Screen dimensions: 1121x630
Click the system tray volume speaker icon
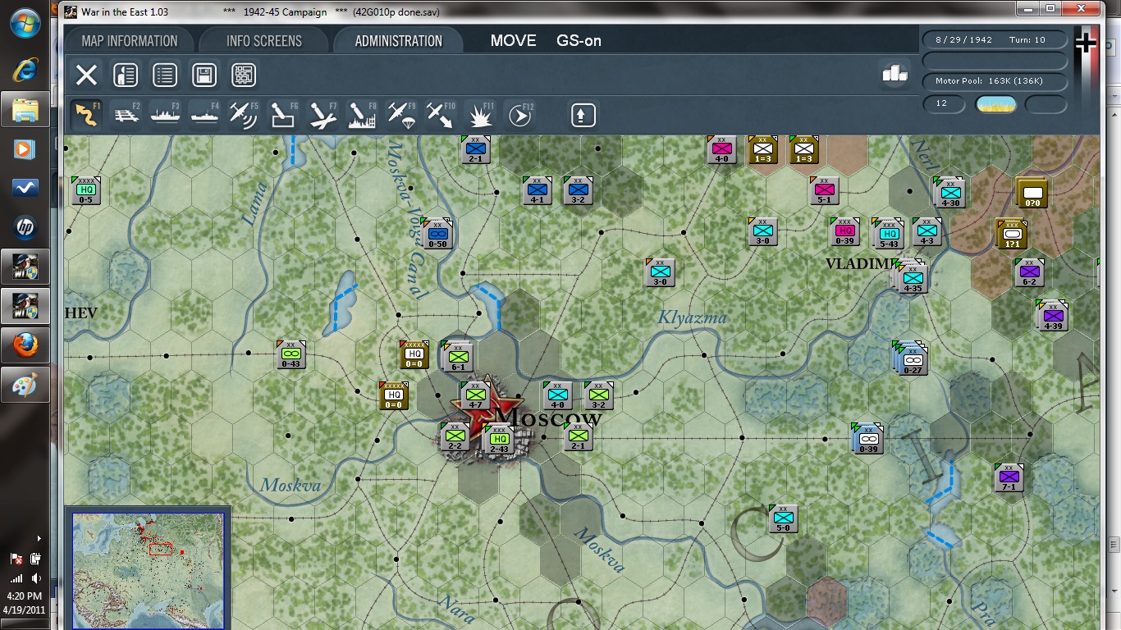[x=36, y=578]
